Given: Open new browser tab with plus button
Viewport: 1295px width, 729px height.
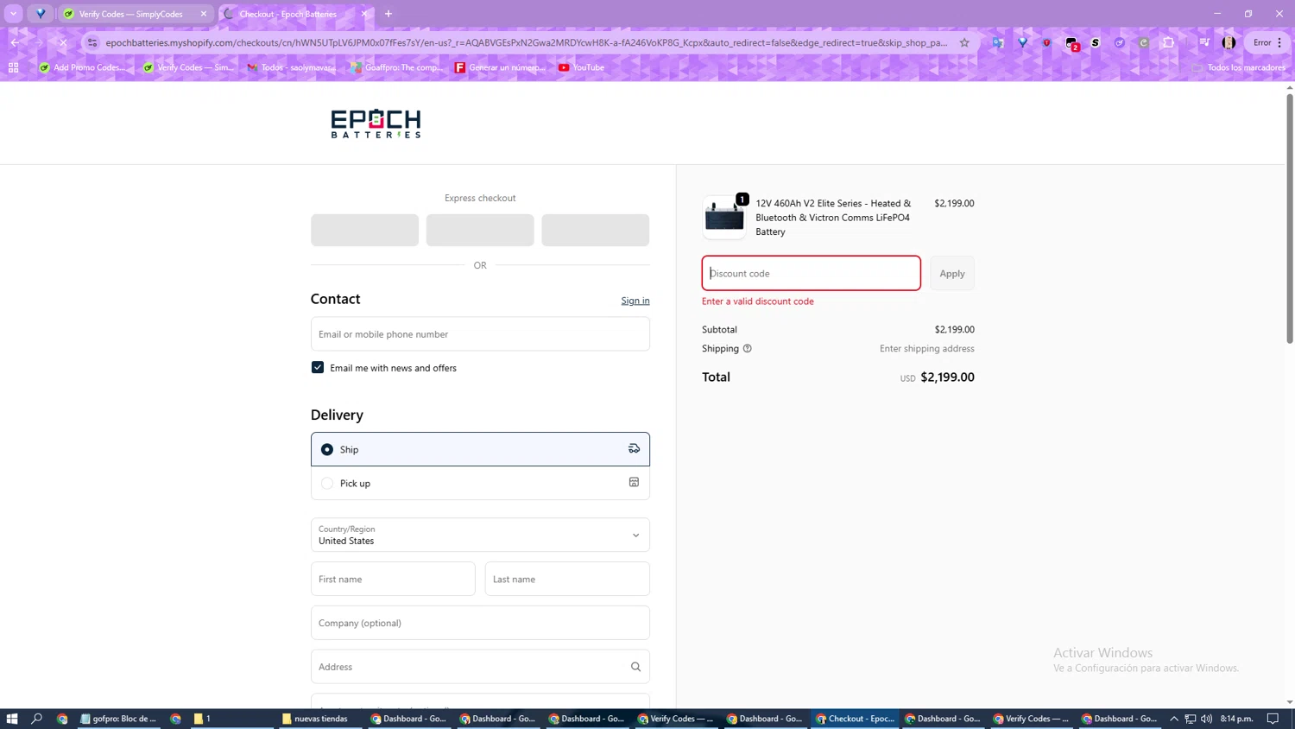Looking at the screenshot, I should tap(388, 14).
